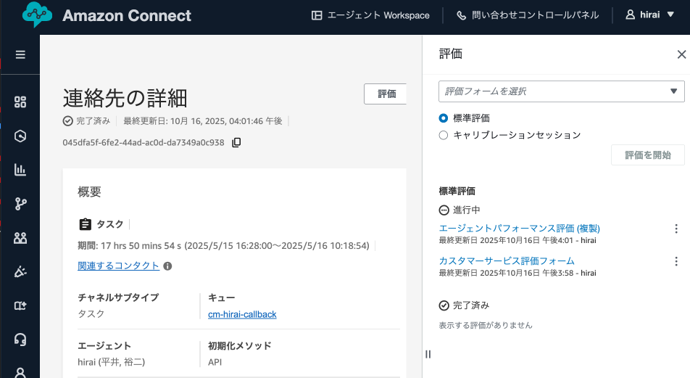The height and width of the screenshot is (378, 690).
Task: Open the hexagon icon in the sidebar
Action: click(x=20, y=136)
